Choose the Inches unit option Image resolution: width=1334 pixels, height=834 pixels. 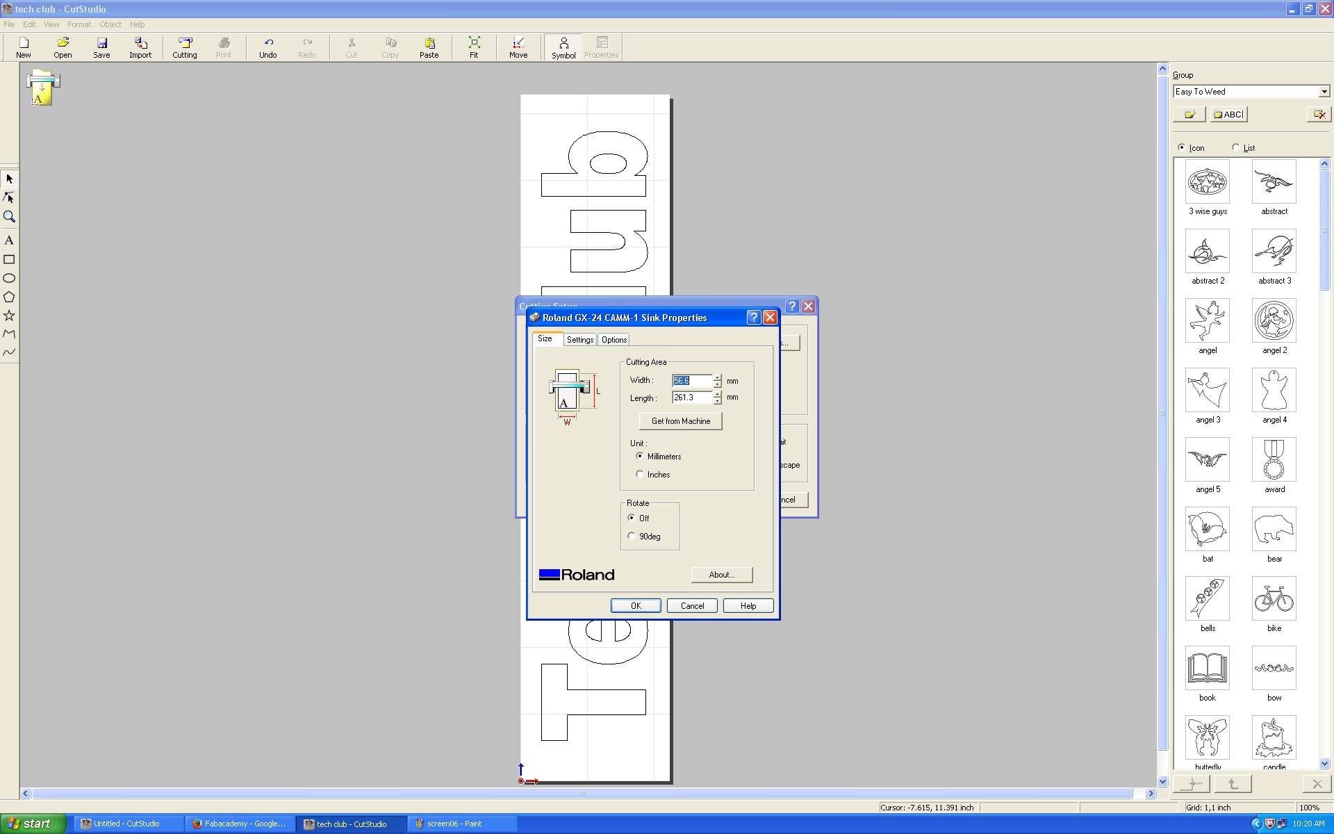(640, 474)
